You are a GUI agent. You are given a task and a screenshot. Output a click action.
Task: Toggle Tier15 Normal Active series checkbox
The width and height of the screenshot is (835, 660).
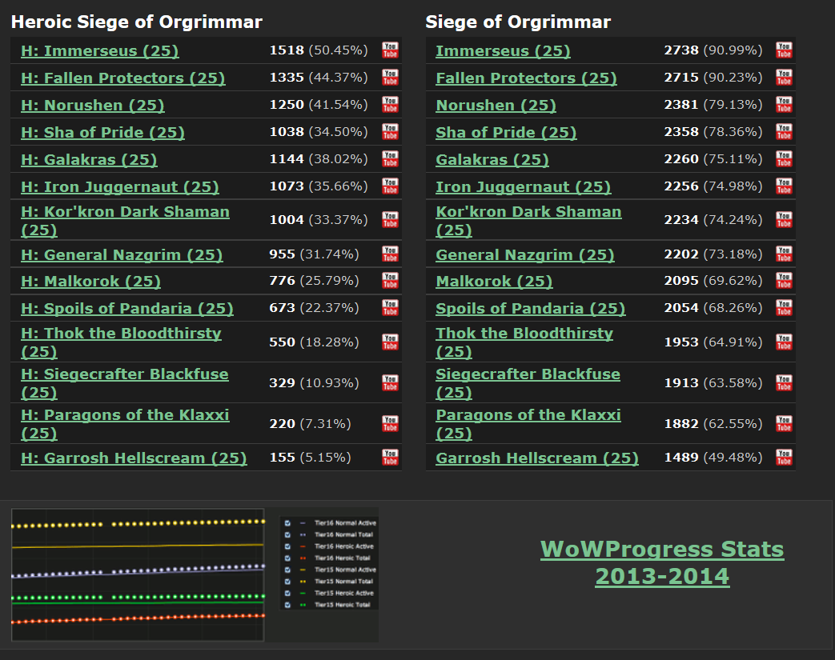[287, 570]
